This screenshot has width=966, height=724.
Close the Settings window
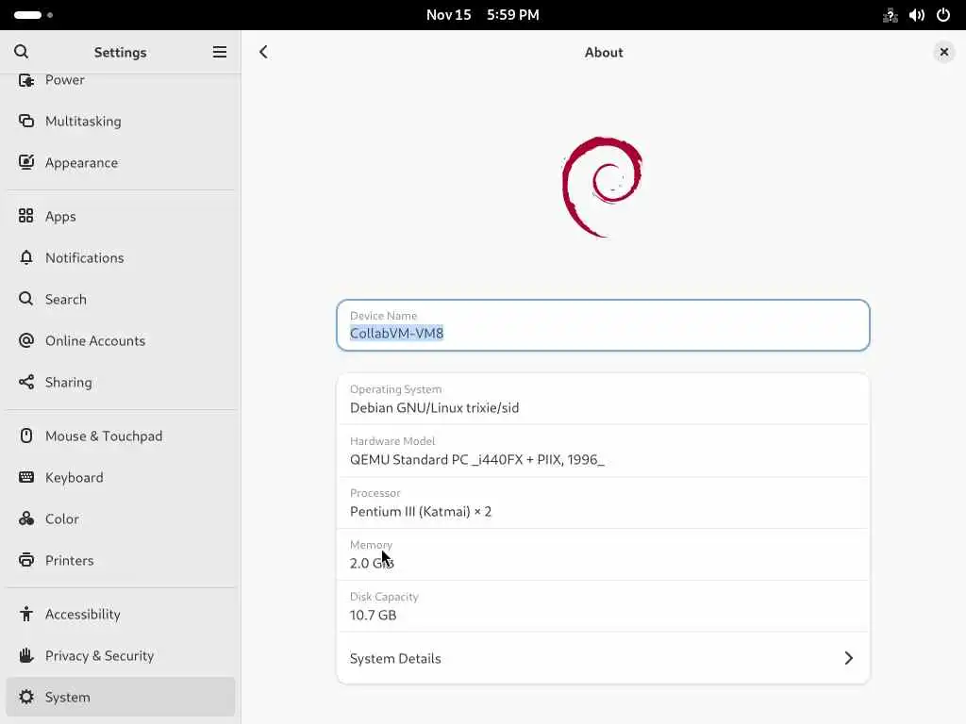(x=943, y=52)
